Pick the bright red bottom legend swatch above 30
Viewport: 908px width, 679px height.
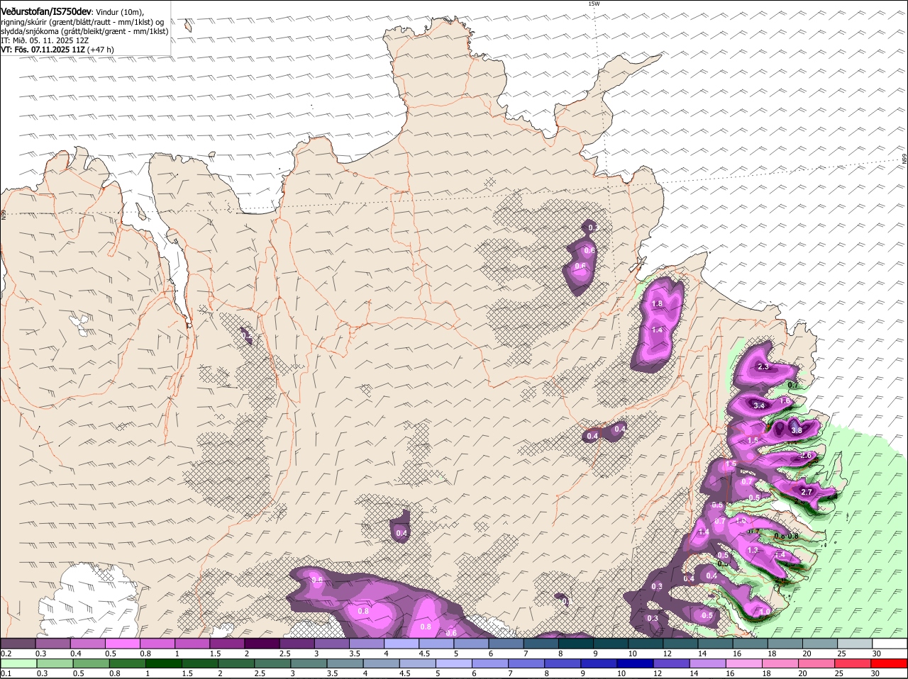tap(890, 663)
